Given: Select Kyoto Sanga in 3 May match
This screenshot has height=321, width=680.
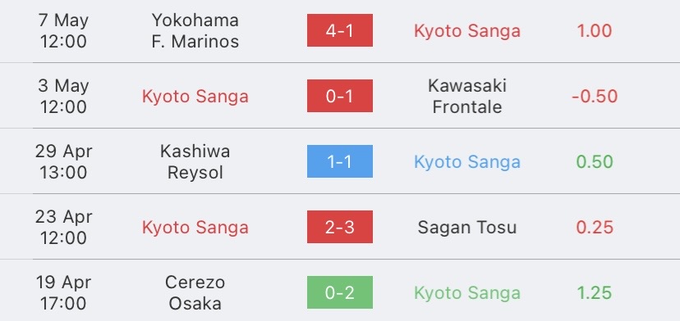Looking at the screenshot, I should (195, 96).
